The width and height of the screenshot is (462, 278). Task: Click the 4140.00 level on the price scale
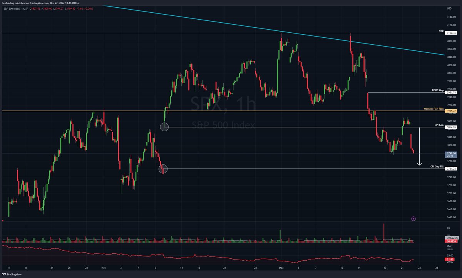tap(451, 17)
